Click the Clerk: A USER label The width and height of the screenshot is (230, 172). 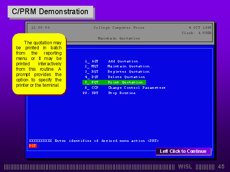(196, 33)
